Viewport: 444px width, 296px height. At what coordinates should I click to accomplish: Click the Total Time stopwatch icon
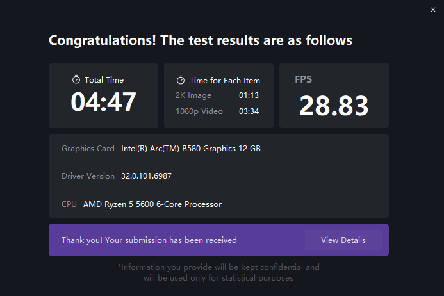(76, 79)
